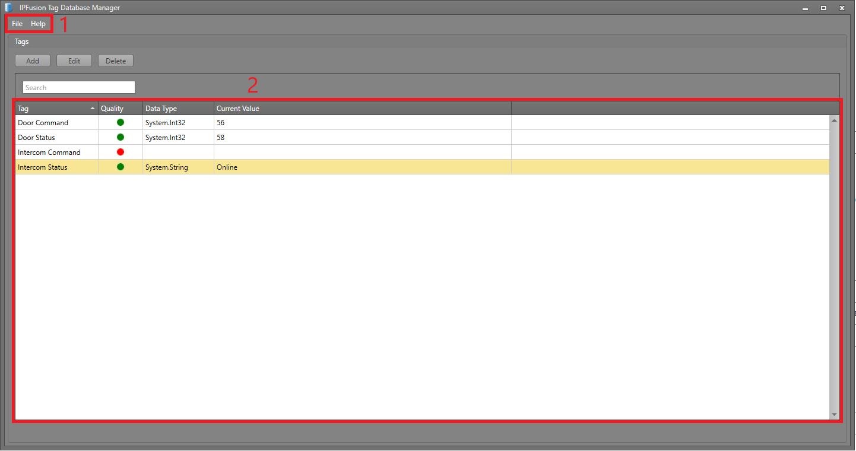Screen dimensions: 856x451
Task: Click the Search input field
Action: coord(79,87)
